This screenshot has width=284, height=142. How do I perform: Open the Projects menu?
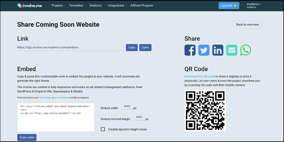coord(57,5)
